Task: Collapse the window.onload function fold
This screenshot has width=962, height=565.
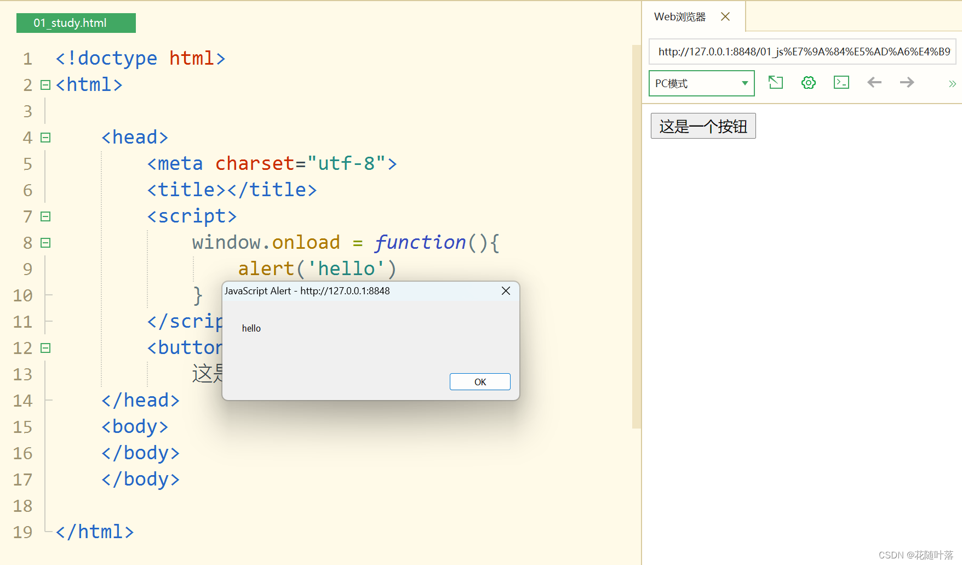Action: coord(45,242)
